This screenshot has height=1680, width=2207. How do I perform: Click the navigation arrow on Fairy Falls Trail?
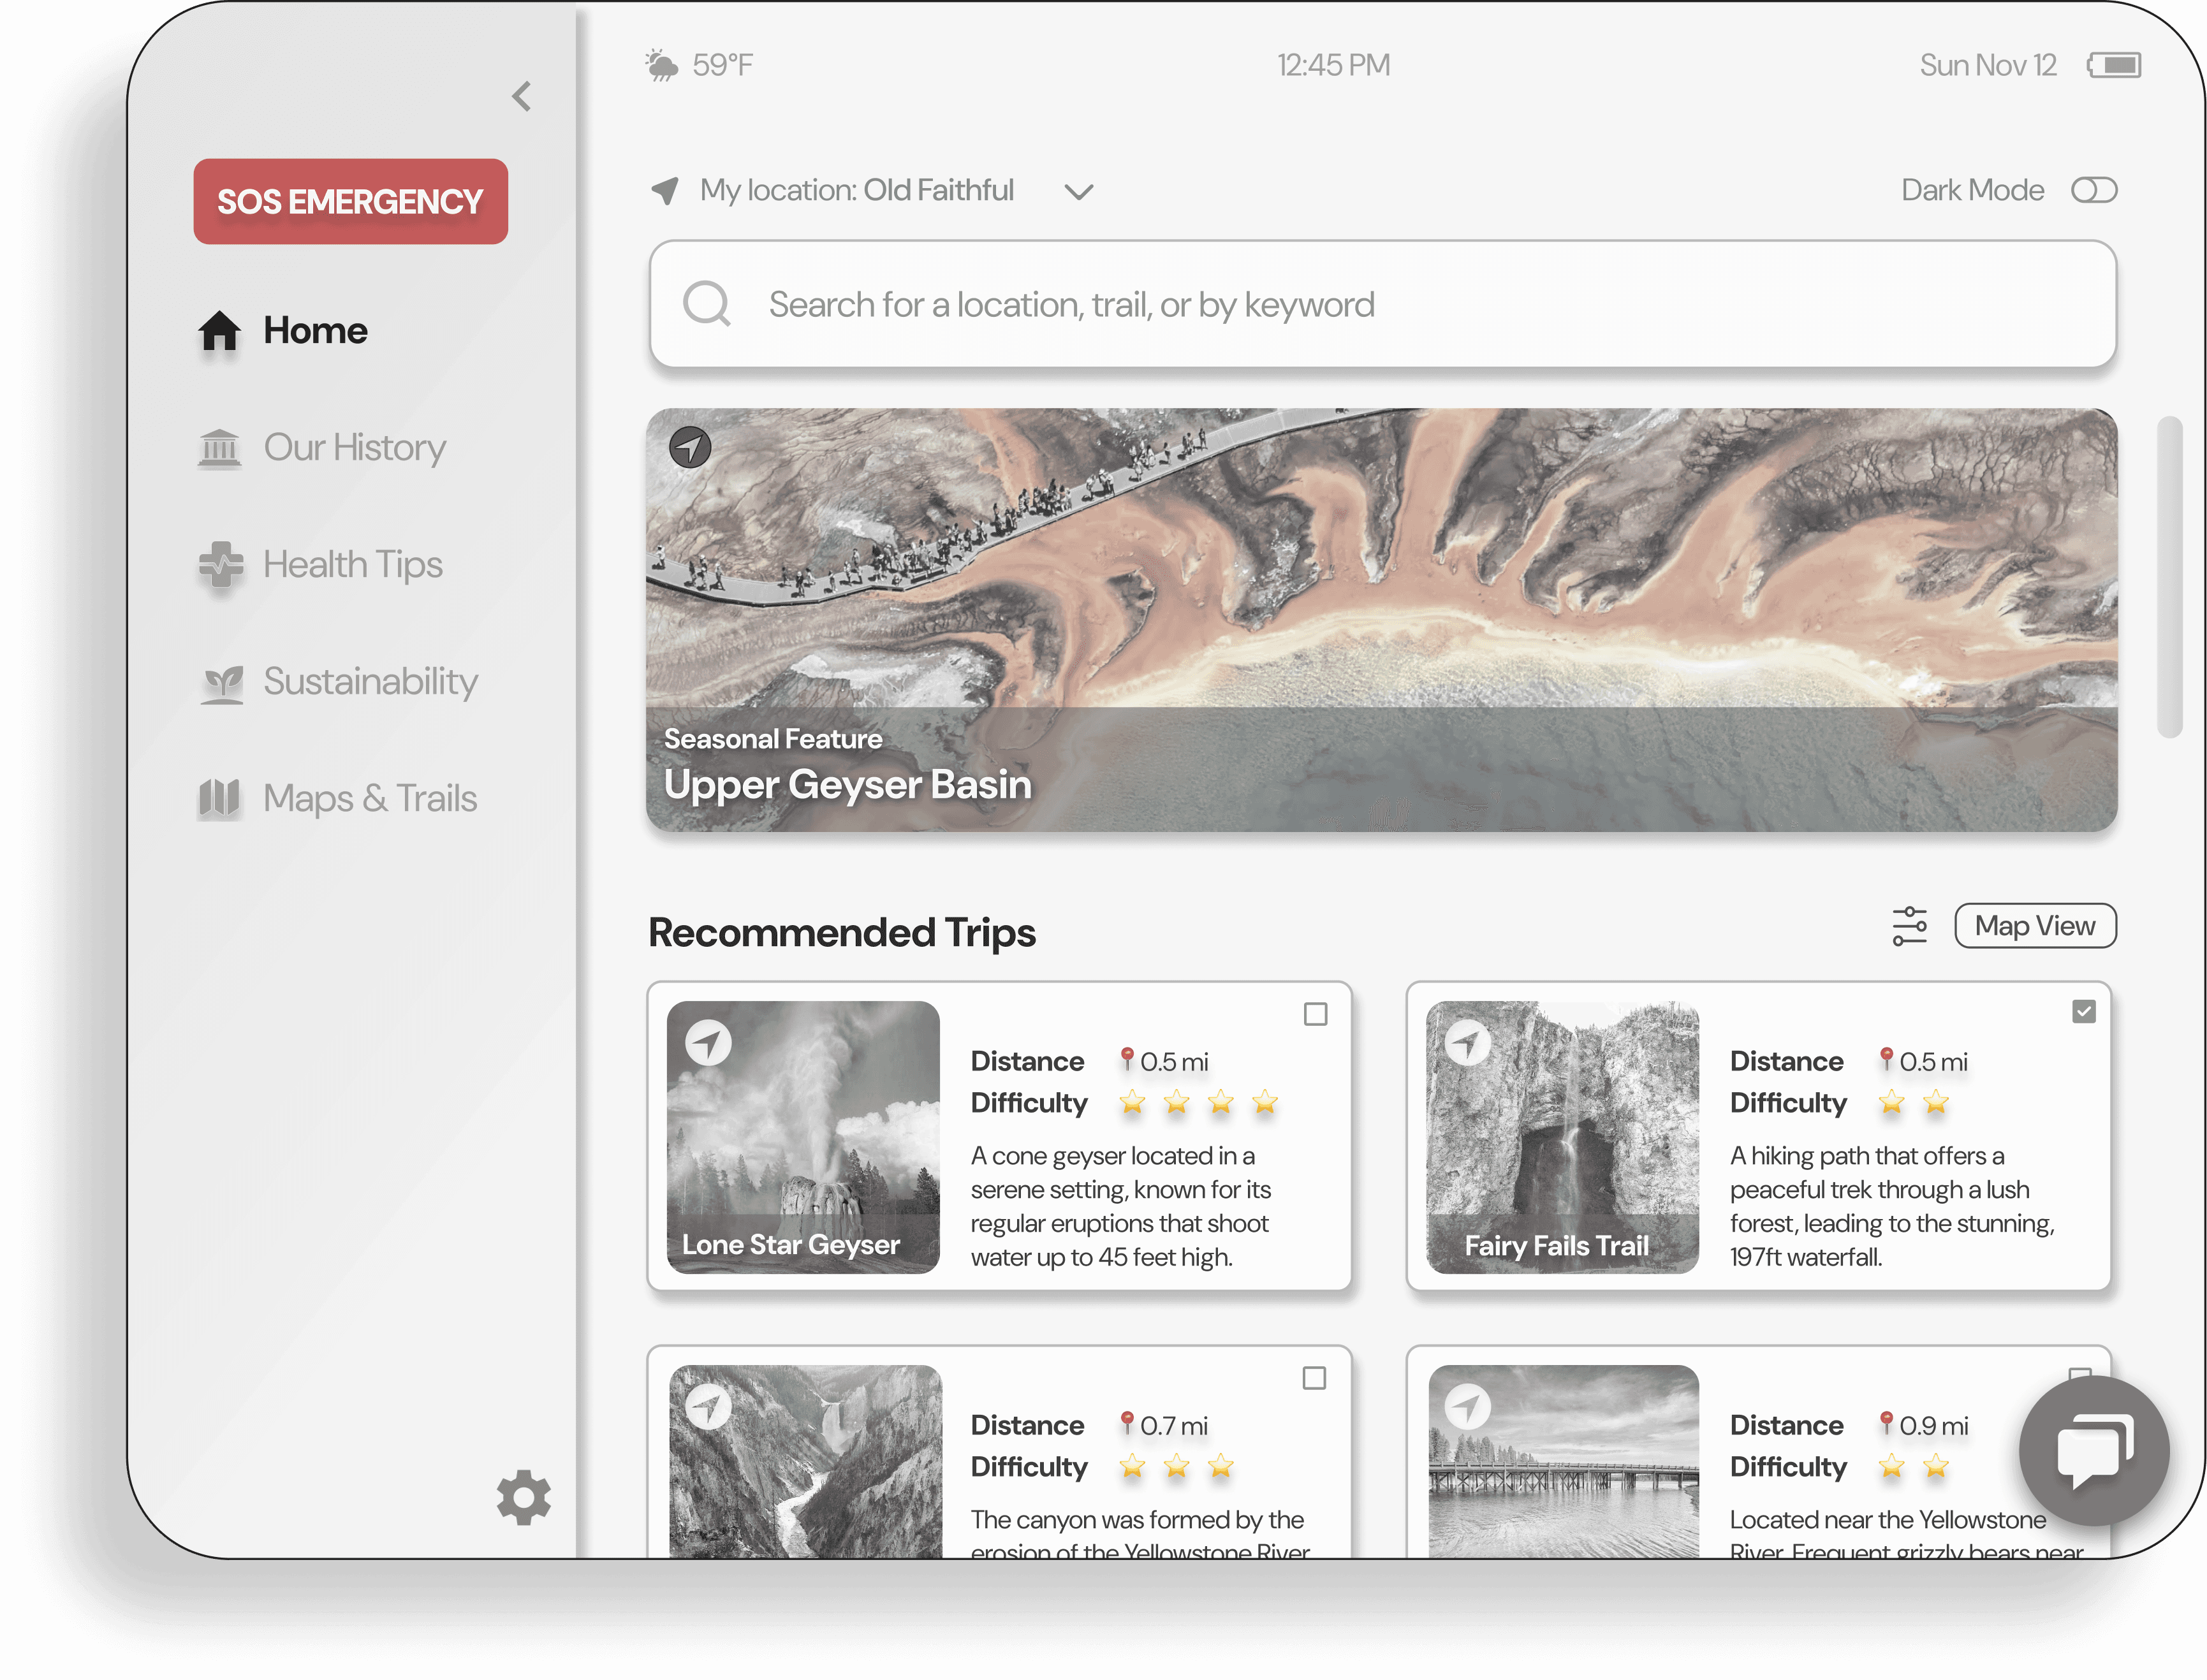[x=1467, y=1043]
